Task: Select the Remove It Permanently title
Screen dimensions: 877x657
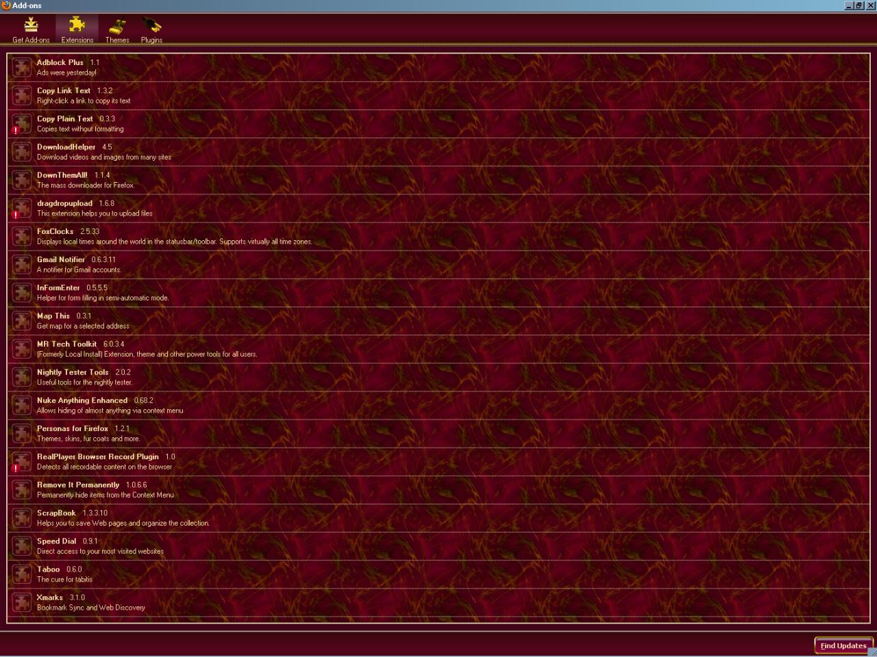Action: click(x=78, y=485)
